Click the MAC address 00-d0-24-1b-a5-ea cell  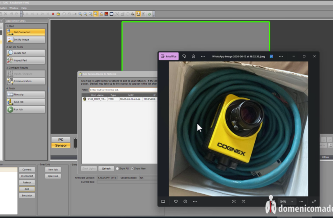[x=130, y=99]
